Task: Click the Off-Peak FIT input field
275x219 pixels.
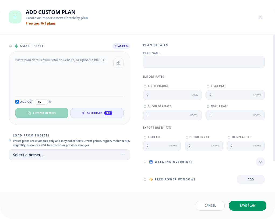Action: click(246, 146)
